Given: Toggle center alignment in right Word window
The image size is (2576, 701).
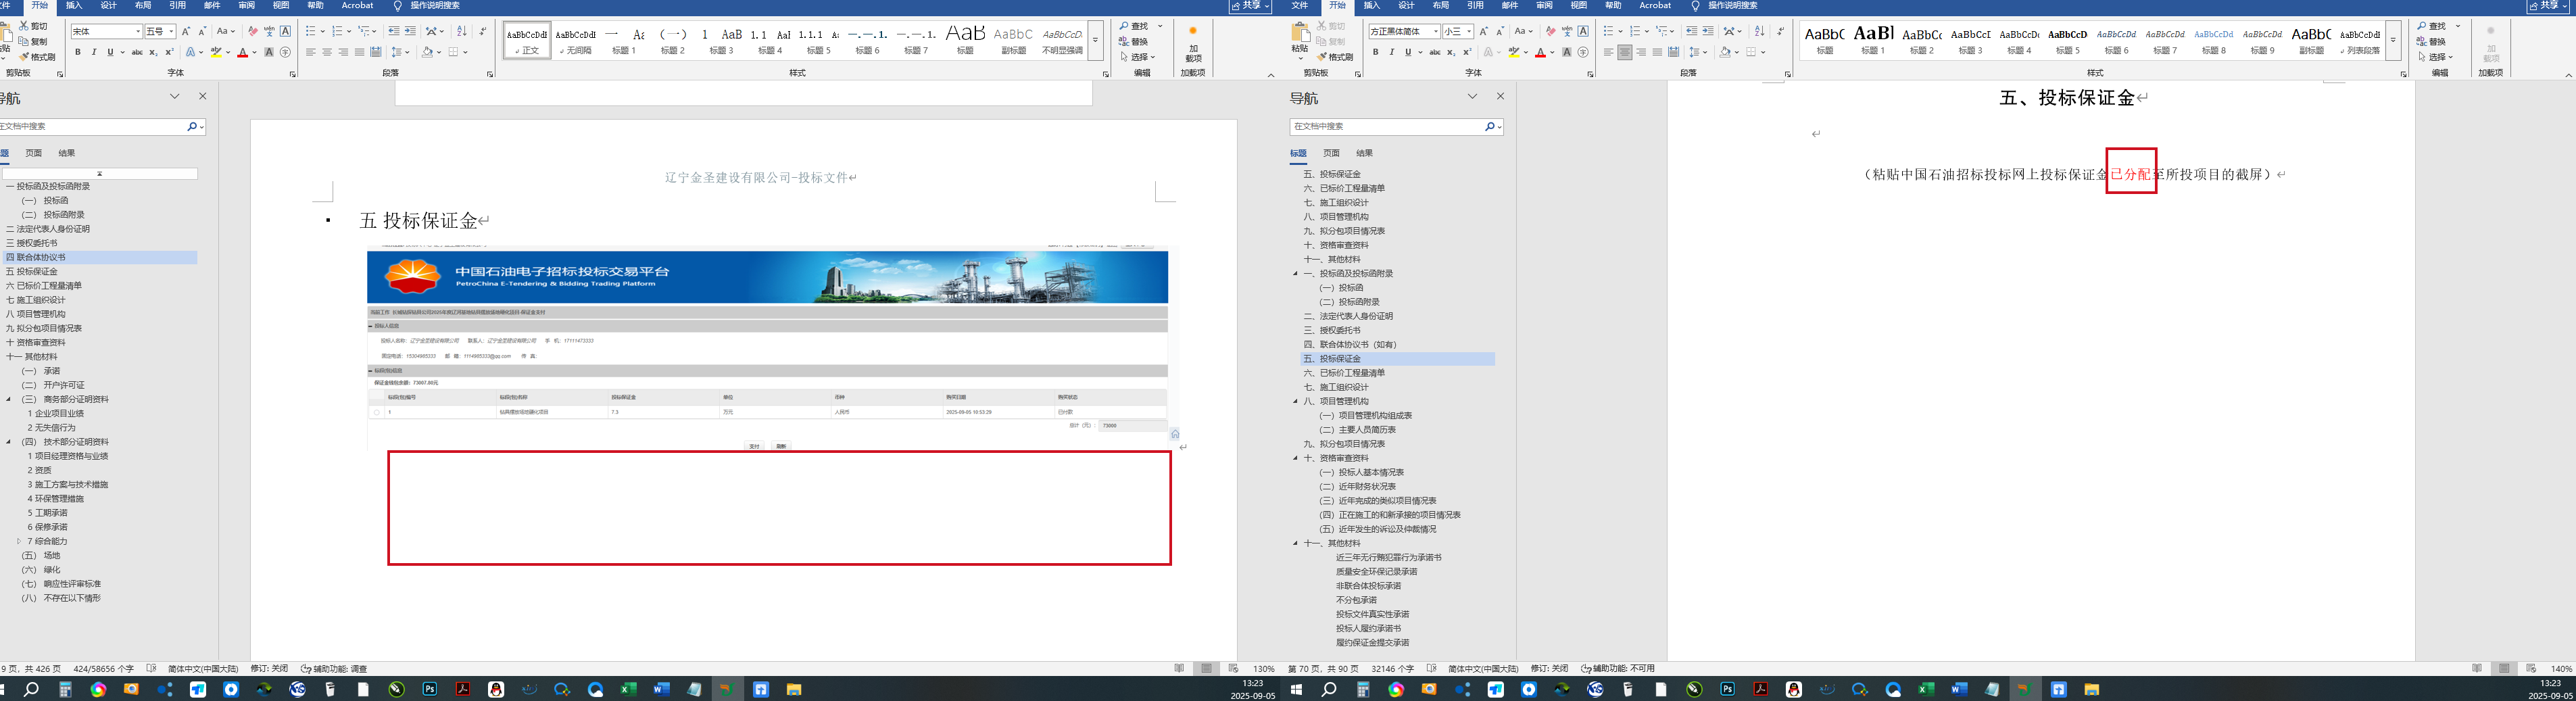Looking at the screenshot, I should click(1625, 52).
